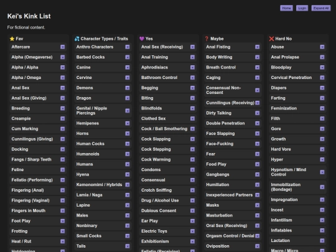336x252 pixels.
Task: Click the square icon beside Humiliation
Action: point(258,185)
